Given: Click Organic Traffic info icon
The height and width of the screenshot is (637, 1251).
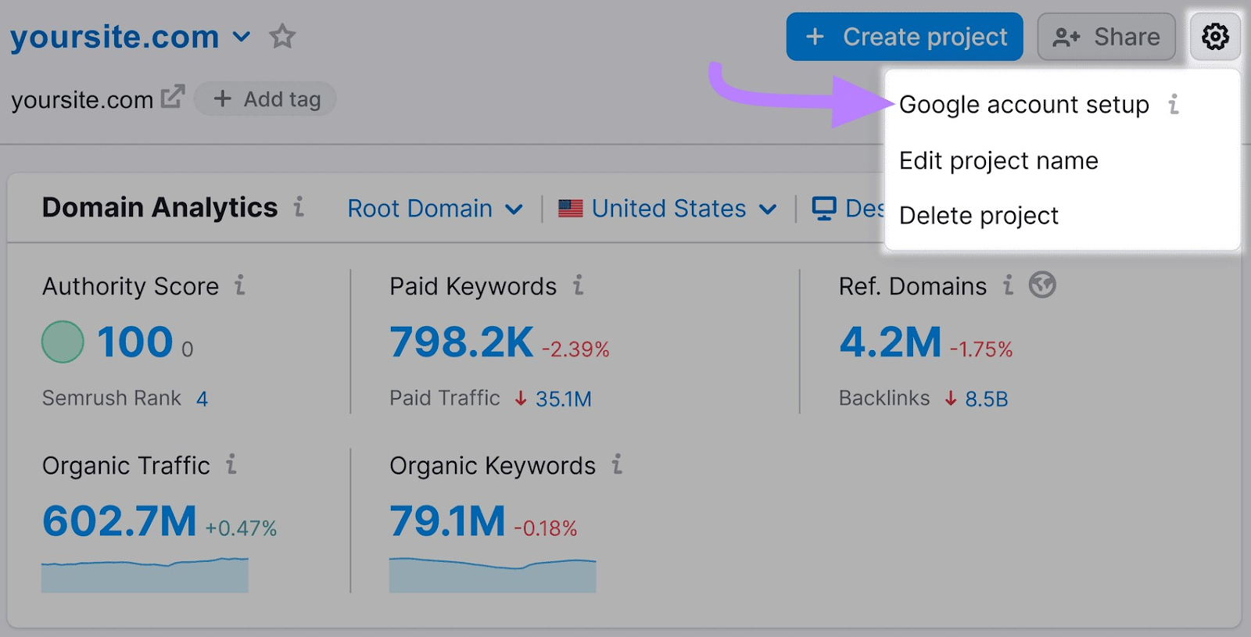Looking at the screenshot, I should pos(231,464).
